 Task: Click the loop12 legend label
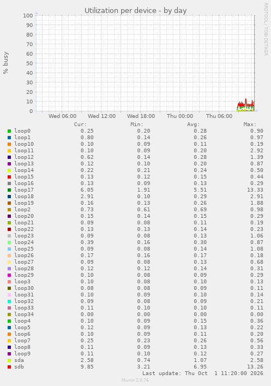coord(24,157)
